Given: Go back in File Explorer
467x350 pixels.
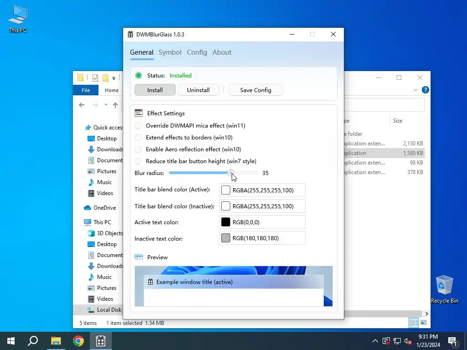Looking at the screenshot, I should pyautogui.click(x=82, y=105).
